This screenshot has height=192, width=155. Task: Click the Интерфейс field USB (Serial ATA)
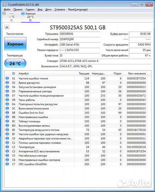[x=80, y=45]
